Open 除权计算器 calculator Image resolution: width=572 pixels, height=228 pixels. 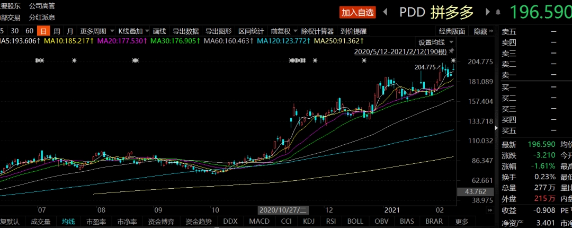click(x=317, y=31)
